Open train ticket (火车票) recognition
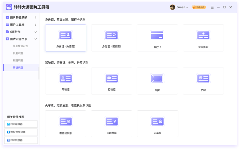240x150 pixels. tap(157, 121)
